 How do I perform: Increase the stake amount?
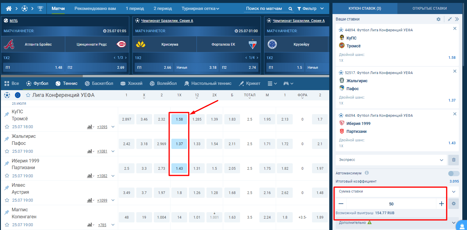(x=442, y=204)
